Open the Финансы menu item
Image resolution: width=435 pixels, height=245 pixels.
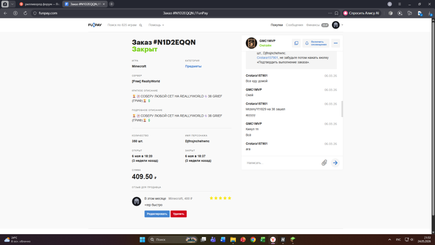tap(313, 25)
